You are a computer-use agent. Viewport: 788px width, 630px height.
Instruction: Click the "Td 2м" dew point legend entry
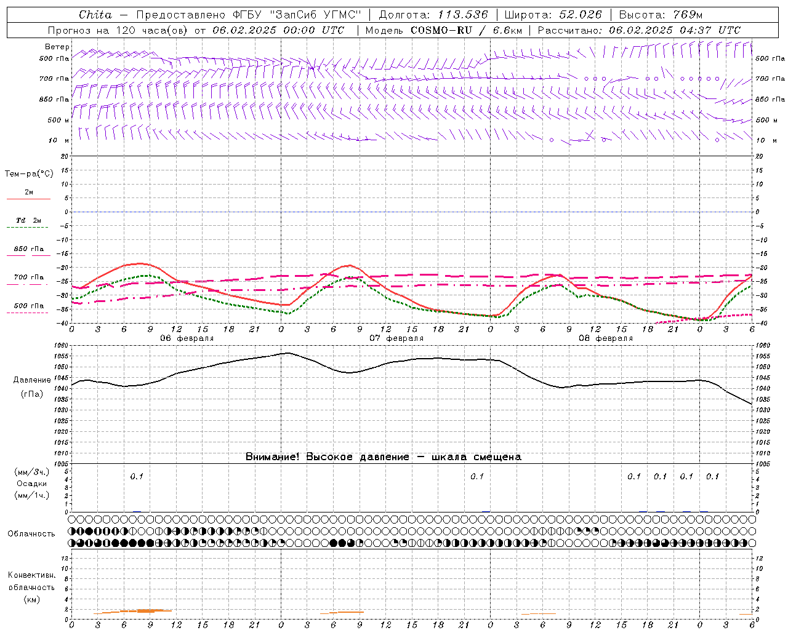click(x=29, y=220)
